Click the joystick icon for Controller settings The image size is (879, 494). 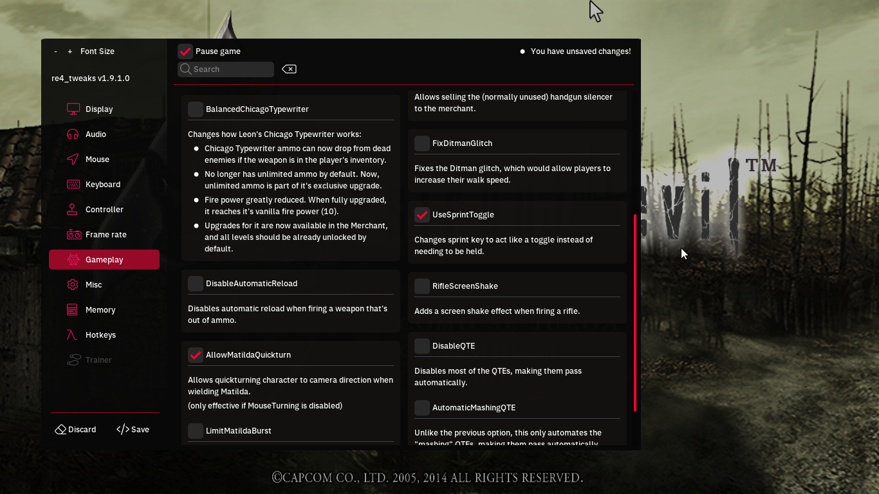[73, 210]
